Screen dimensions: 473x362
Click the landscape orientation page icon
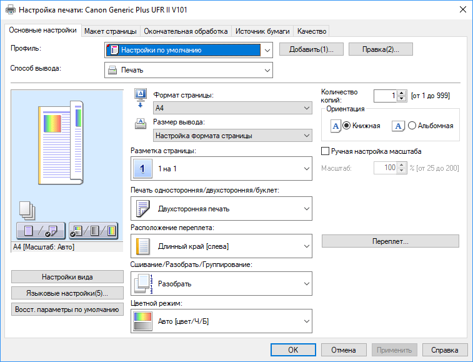(398, 126)
